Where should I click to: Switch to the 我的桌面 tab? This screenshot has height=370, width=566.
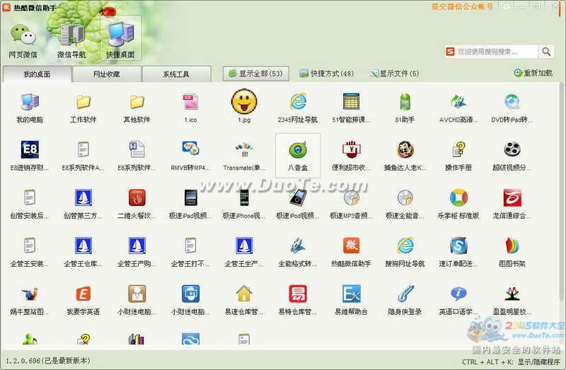(x=37, y=74)
